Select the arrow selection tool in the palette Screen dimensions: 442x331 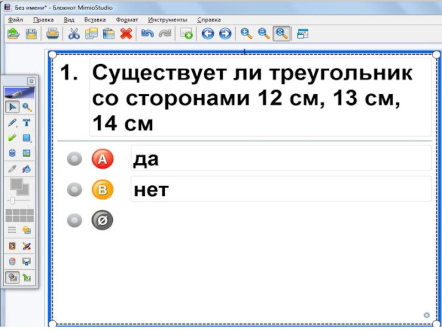pyautogui.click(x=12, y=107)
